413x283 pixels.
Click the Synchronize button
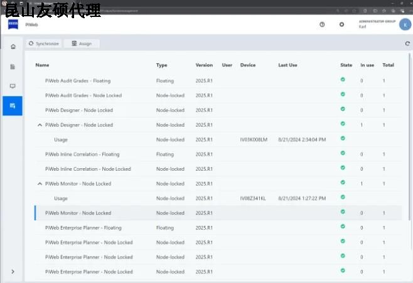tap(44, 43)
